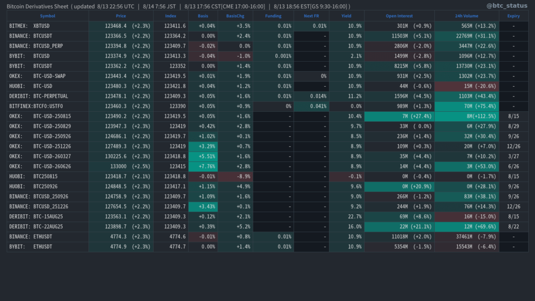Click the +7.76% basis cell
The height and width of the screenshot is (301, 535).
point(203,166)
